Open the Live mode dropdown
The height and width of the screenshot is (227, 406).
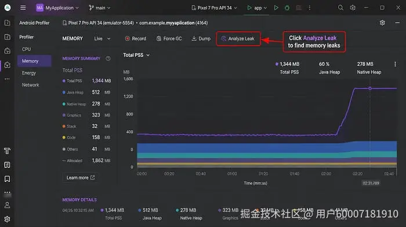point(102,39)
